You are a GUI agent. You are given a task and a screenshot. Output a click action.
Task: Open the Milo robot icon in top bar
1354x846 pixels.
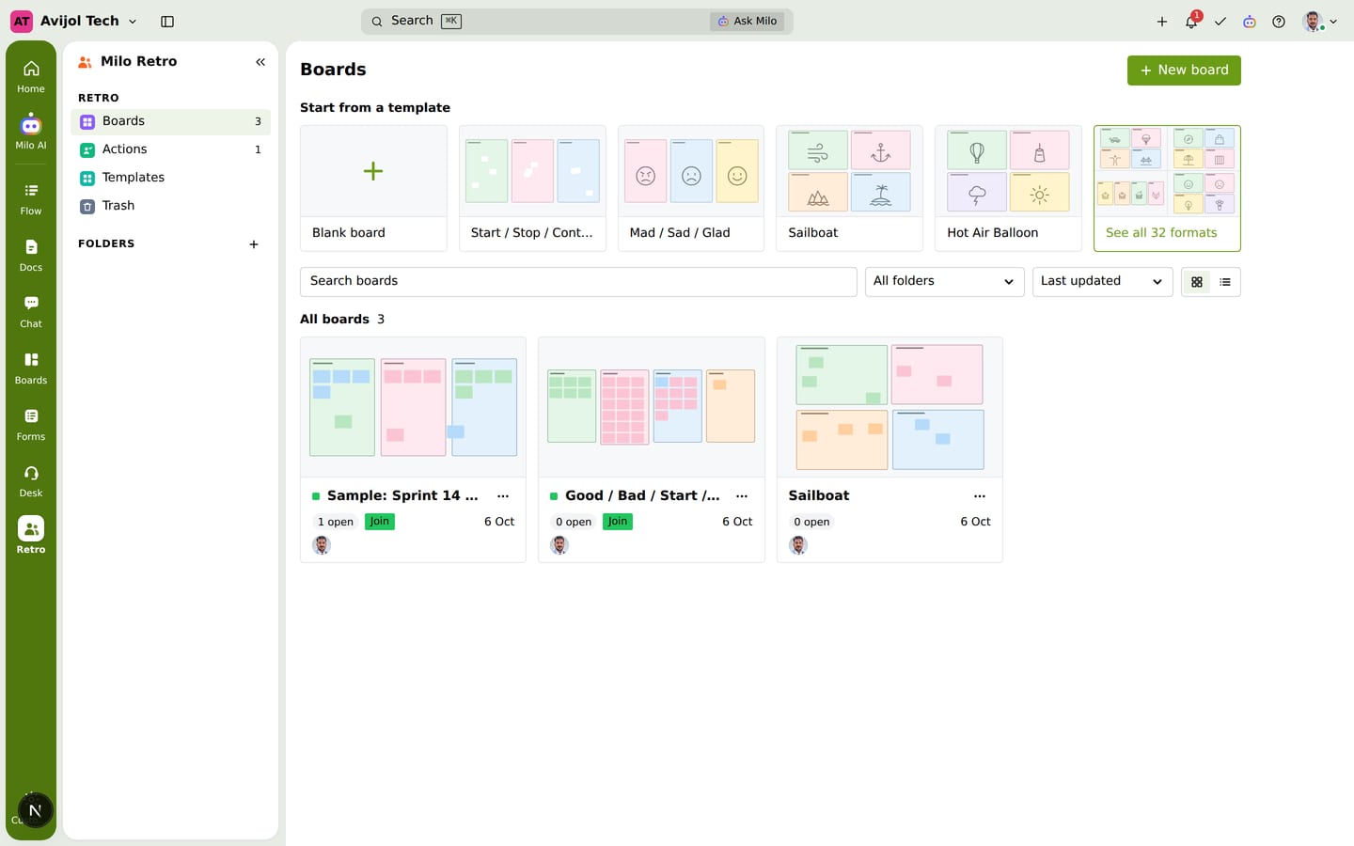click(1250, 22)
